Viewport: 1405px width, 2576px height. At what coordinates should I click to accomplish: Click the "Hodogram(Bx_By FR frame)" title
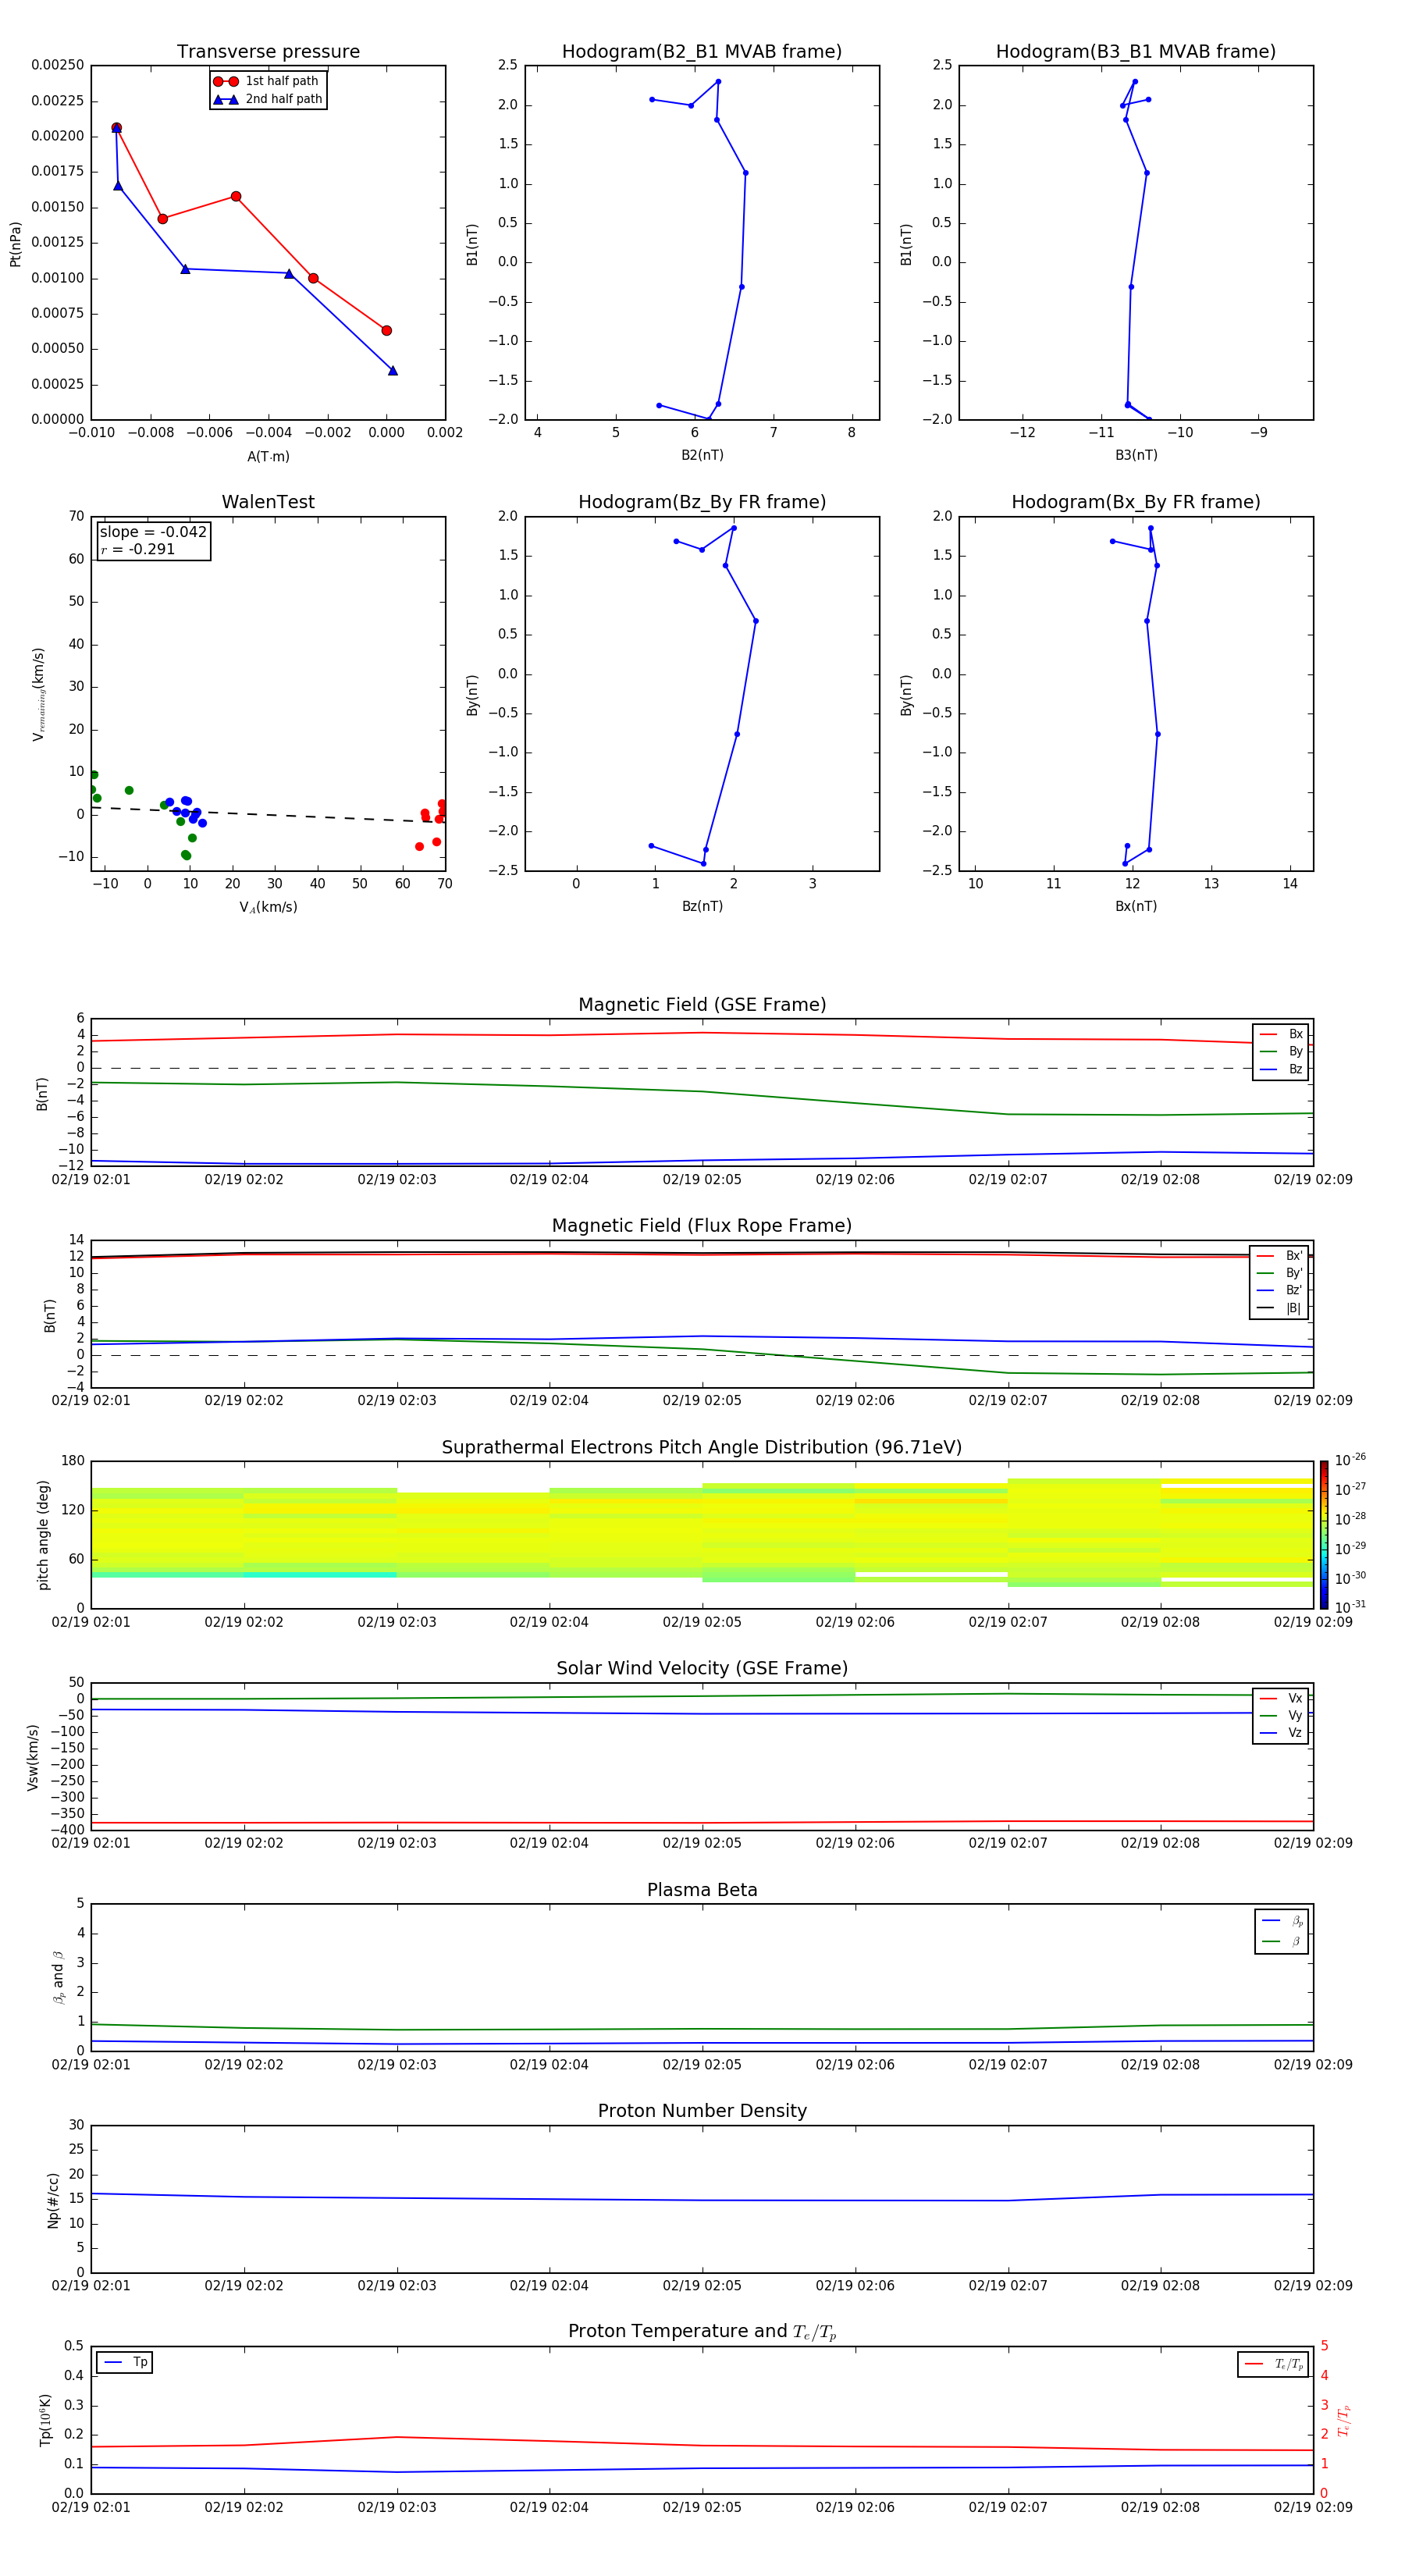tap(1136, 502)
